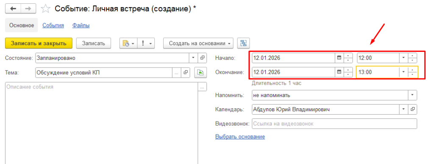Expand the Напомнить dropdown arrow
The height and width of the screenshot is (164, 434).
412,95
